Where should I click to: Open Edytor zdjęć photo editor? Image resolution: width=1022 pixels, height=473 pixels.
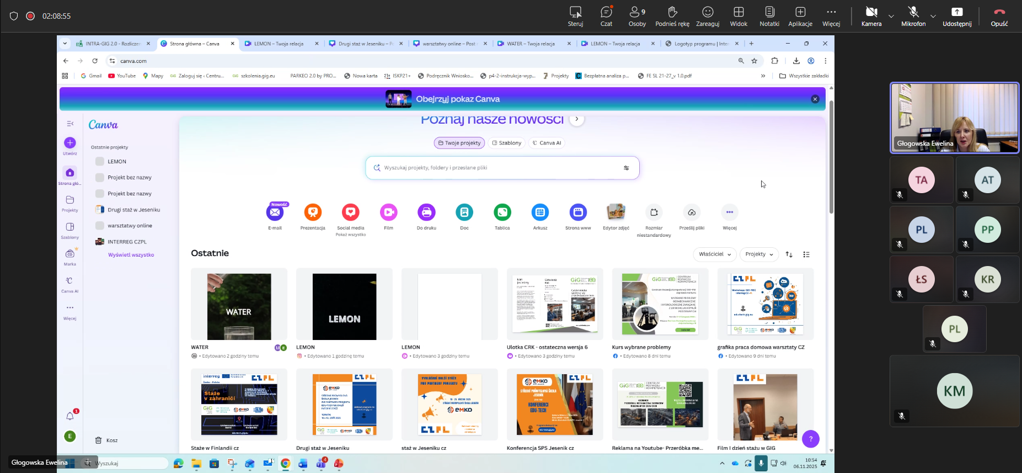tap(616, 212)
